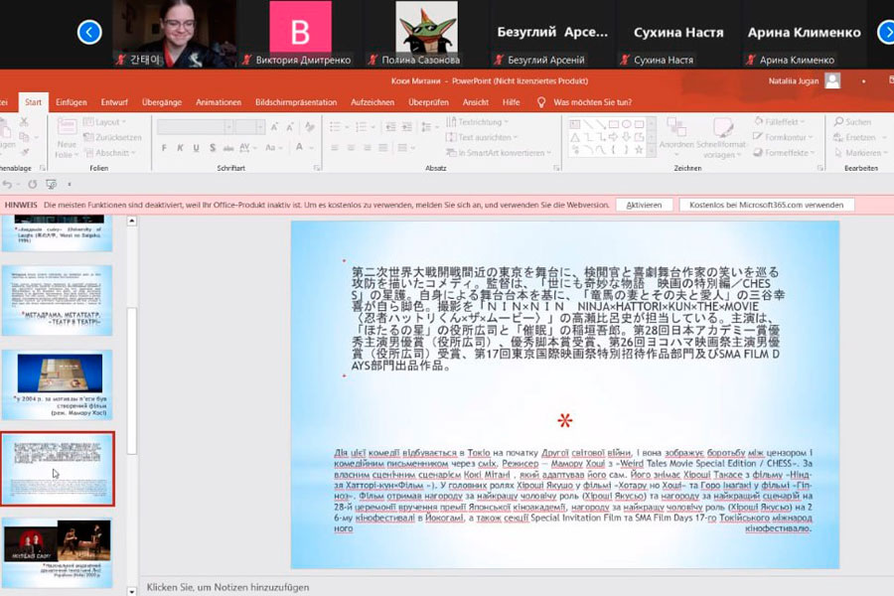Click the undo arrow in quick access toolbar

pos(7,184)
